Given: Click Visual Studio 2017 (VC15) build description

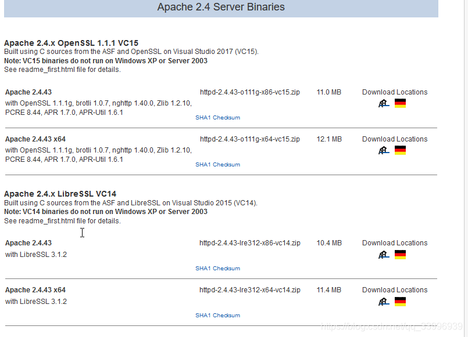Looking at the screenshot, I should (x=131, y=52).
